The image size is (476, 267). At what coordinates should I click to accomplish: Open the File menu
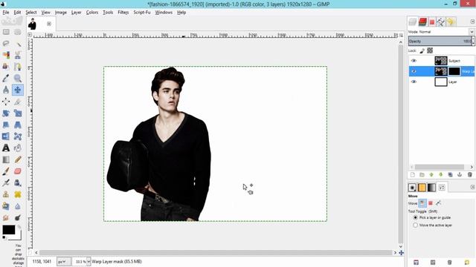(6, 13)
